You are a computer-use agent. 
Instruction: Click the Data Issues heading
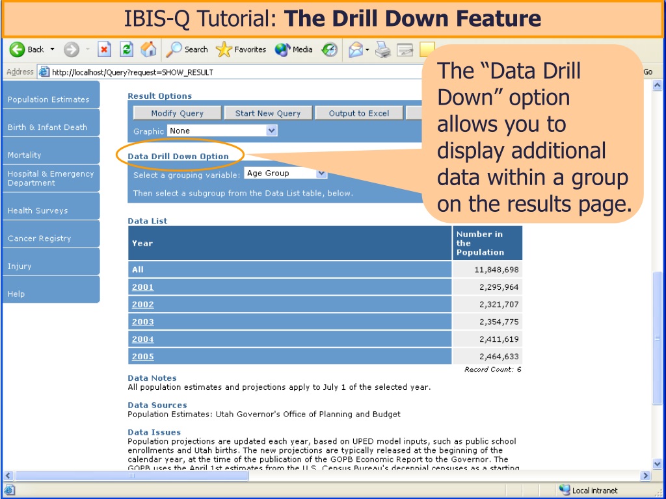pyautogui.click(x=154, y=432)
